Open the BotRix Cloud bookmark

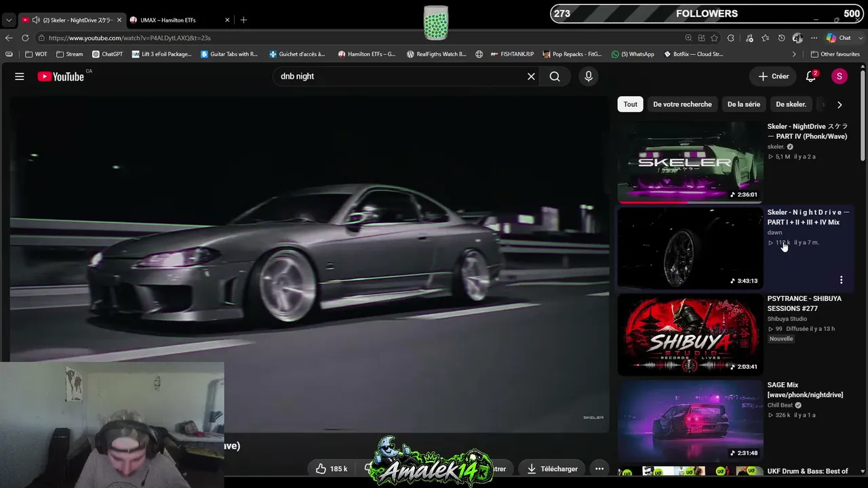click(x=694, y=54)
